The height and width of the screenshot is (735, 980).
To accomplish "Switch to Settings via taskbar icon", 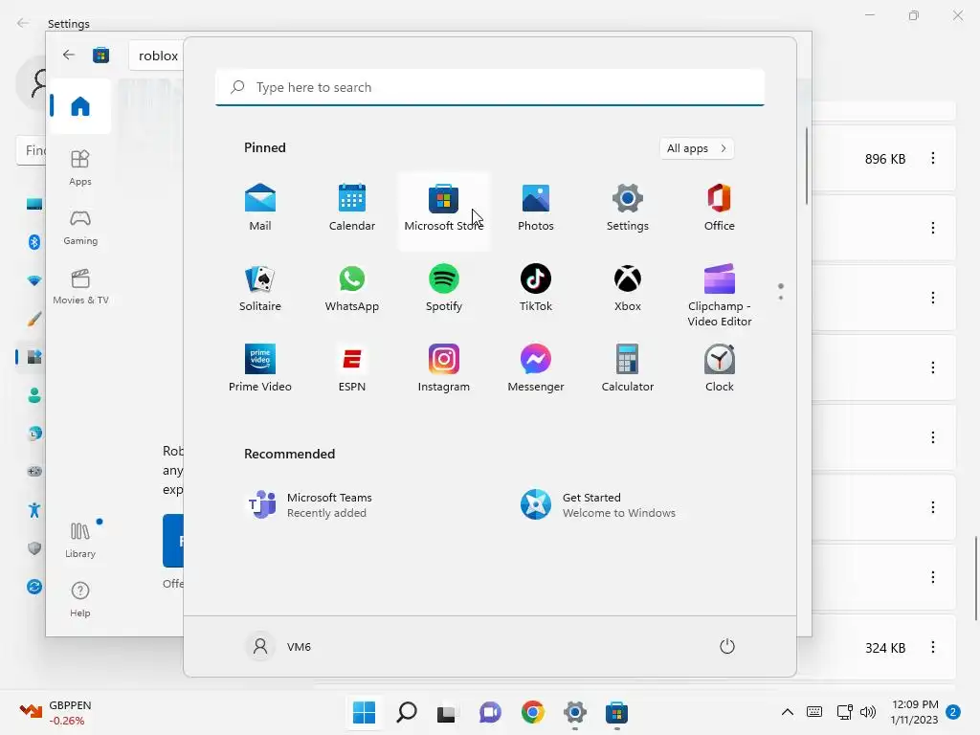I will click(575, 712).
